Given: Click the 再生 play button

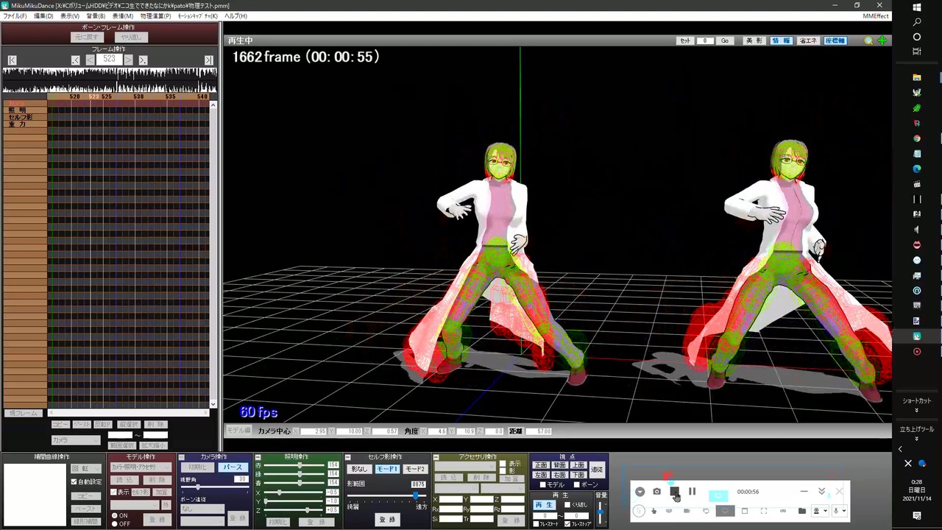Looking at the screenshot, I should (x=544, y=505).
